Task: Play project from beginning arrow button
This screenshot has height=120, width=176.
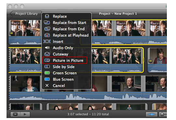Action: (25, 114)
